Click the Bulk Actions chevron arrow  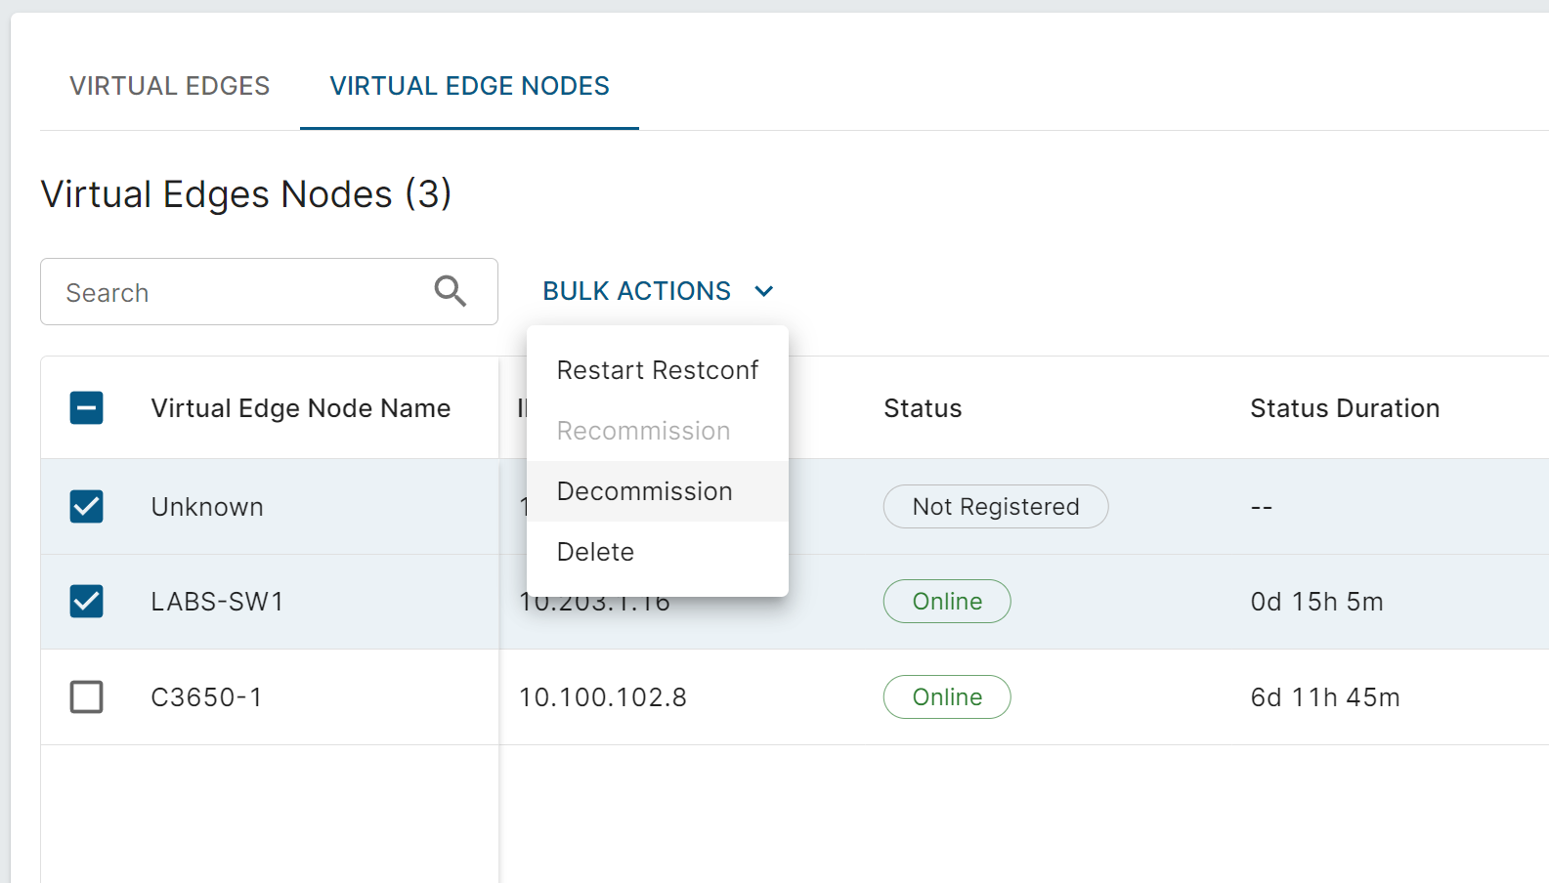coord(764,292)
